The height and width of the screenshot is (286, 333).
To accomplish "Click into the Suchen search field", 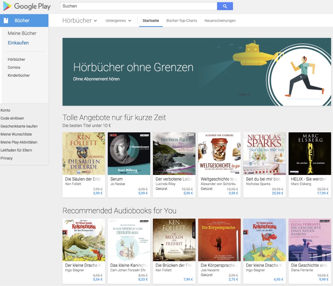I will (138, 6).
